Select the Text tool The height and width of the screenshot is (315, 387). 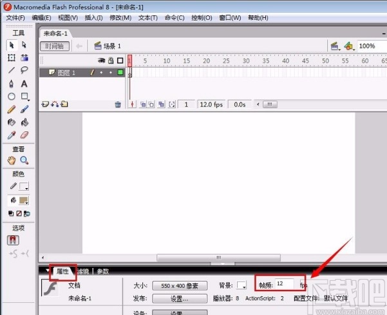[x=24, y=84]
